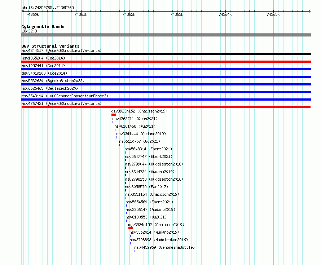Click the gray 18q22.3 band bar
This screenshot has width=321, height=265.
(x=166, y=35)
